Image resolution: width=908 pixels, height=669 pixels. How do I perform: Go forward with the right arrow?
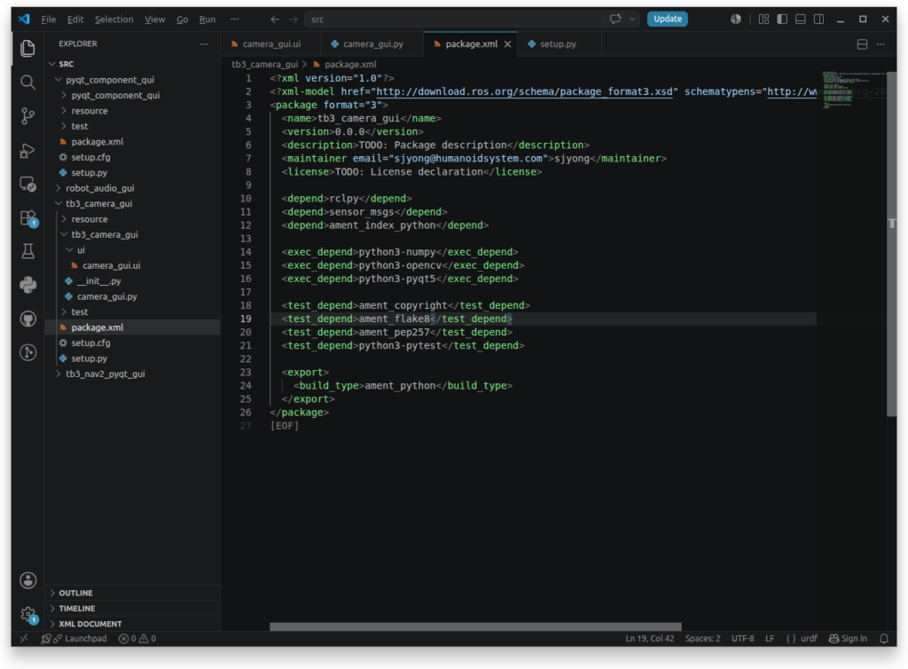tap(294, 20)
